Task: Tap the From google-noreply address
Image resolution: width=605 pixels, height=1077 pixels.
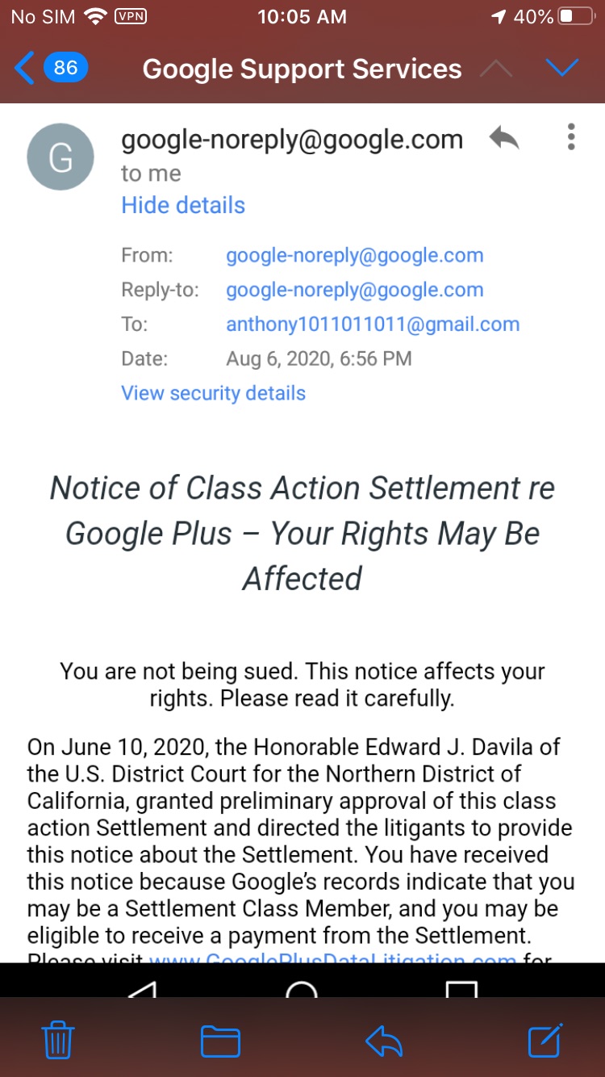Action: point(354,256)
